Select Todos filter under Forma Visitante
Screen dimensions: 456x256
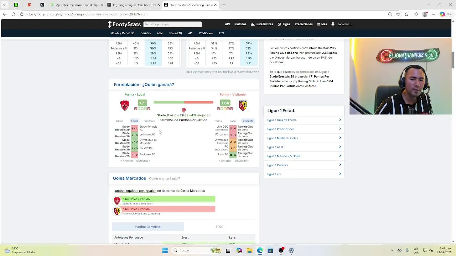pos(218,121)
